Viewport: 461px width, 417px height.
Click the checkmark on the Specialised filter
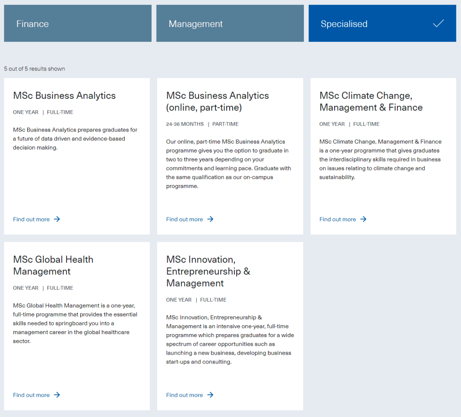point(438,23)
